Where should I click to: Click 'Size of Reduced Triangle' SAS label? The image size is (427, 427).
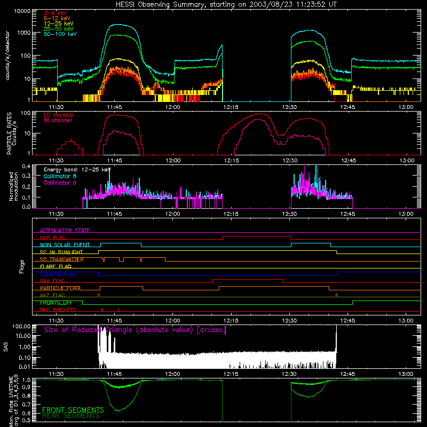tap(135, 330)
